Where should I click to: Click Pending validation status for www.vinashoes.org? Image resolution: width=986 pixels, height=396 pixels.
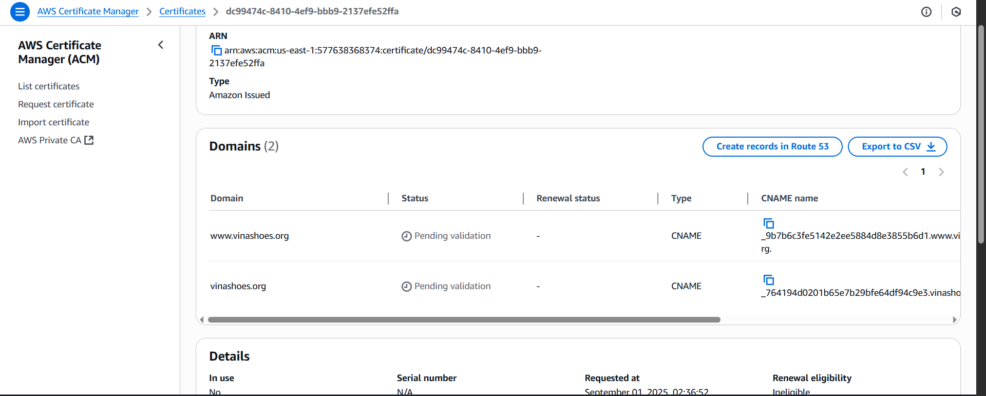pos(446,236)
